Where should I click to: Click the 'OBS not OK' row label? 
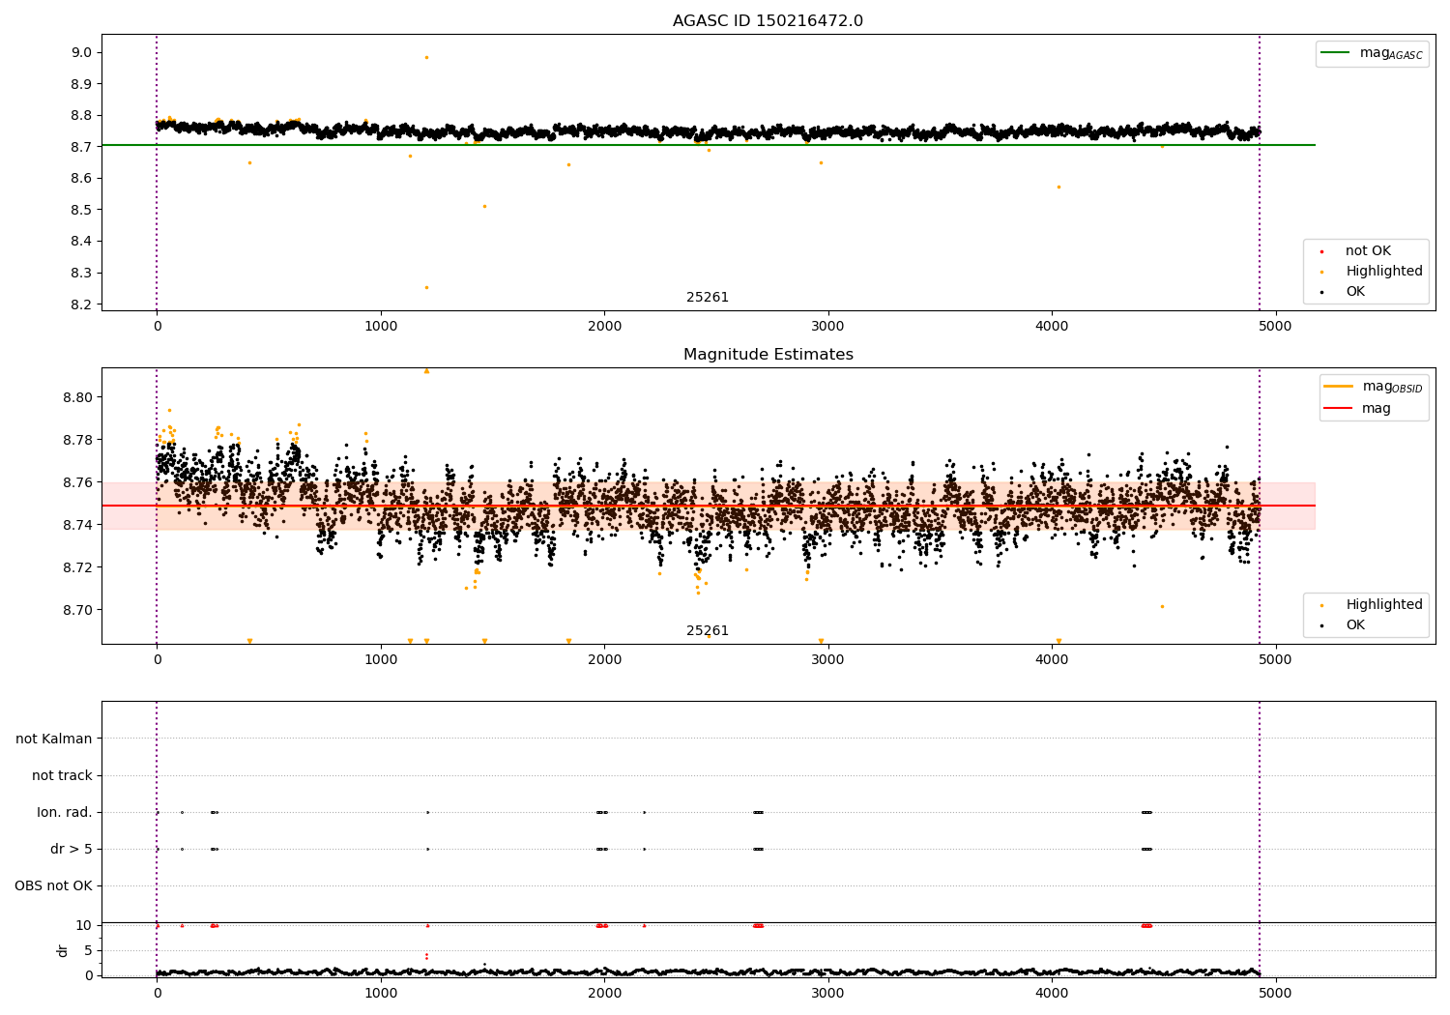54,886
